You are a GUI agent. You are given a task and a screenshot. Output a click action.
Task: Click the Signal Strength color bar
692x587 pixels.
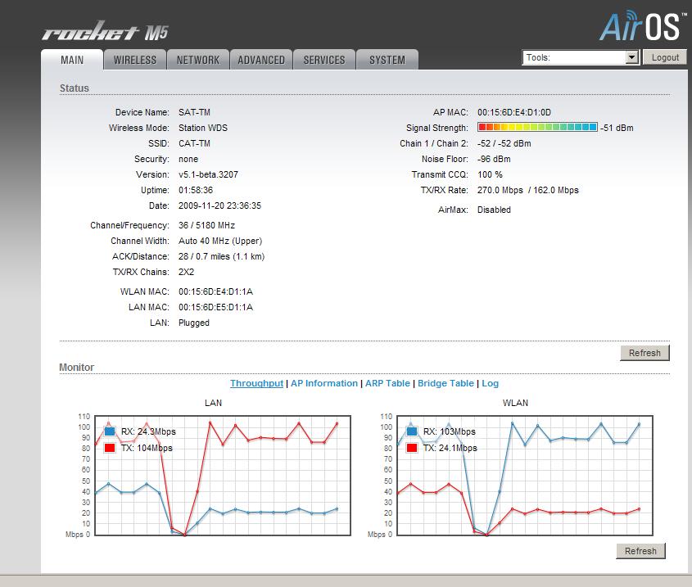coord(537,128)
